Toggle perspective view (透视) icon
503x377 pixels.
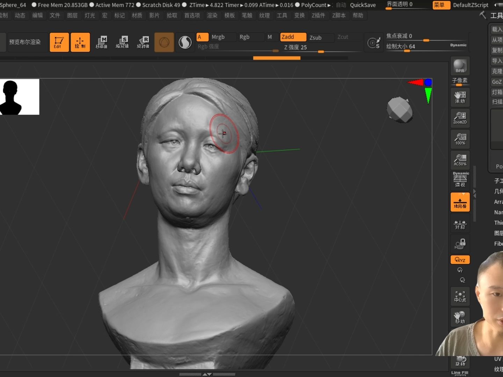(460, 180)
